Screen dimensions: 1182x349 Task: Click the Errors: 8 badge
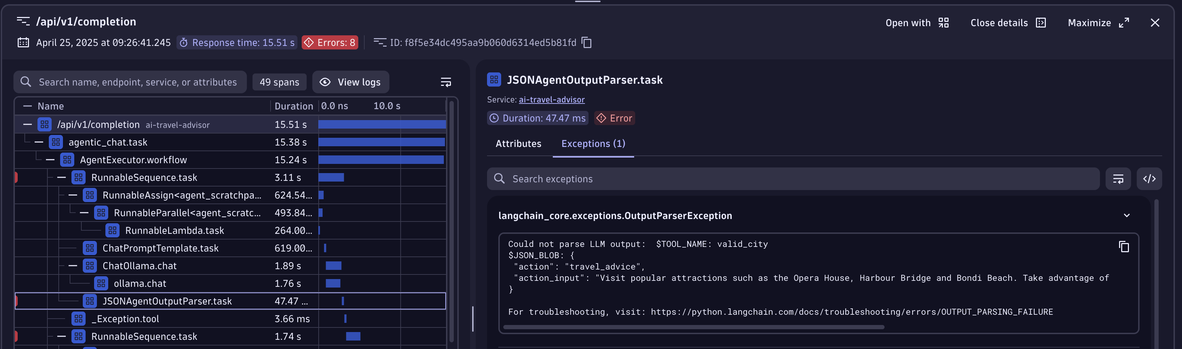[x=330, y=43]
